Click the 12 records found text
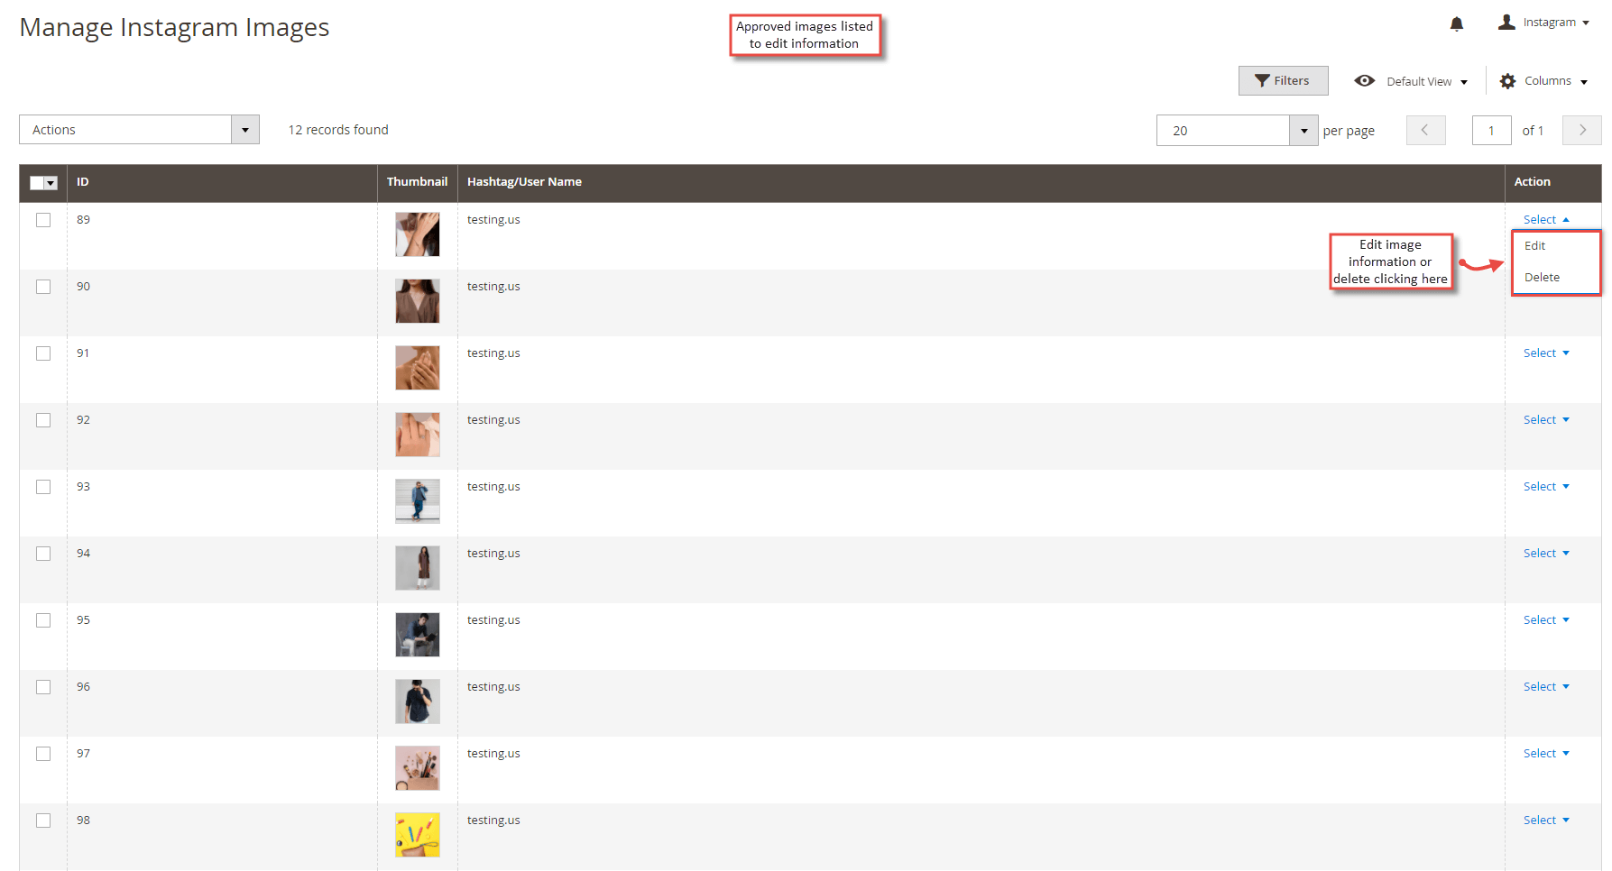 click(x=338, y=130)
